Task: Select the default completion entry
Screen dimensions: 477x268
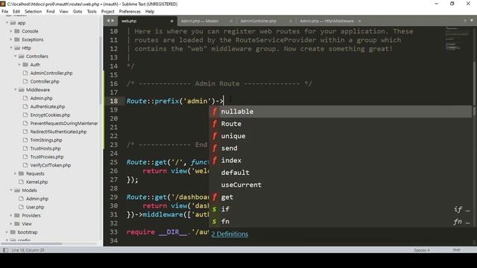Action: click(340, 172)
